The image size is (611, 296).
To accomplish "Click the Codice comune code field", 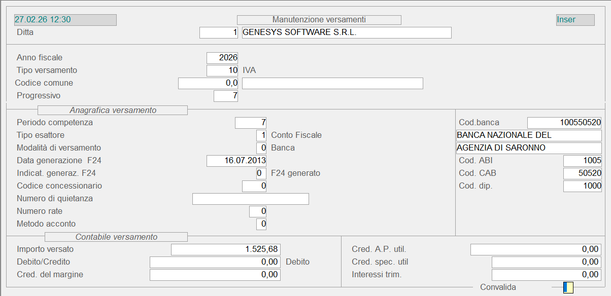I will point(208,83).
